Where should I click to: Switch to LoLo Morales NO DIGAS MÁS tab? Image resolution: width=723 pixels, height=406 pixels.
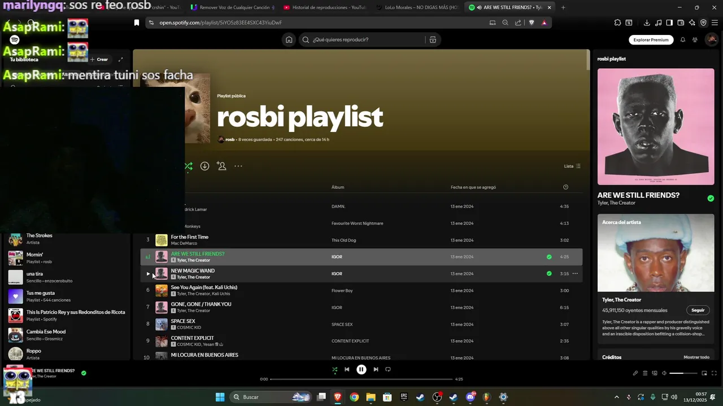417,7
